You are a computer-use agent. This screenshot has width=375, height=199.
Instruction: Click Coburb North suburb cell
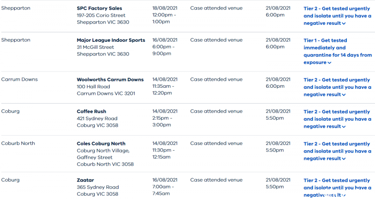click(18, 143)
